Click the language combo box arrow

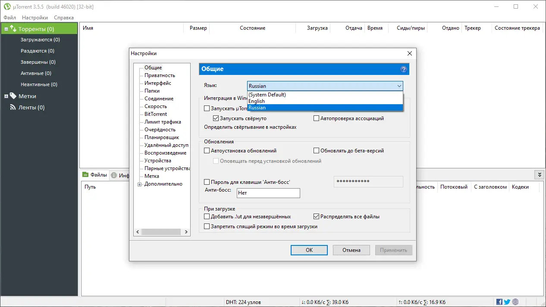pyautogui.click(x=399, y=86)
